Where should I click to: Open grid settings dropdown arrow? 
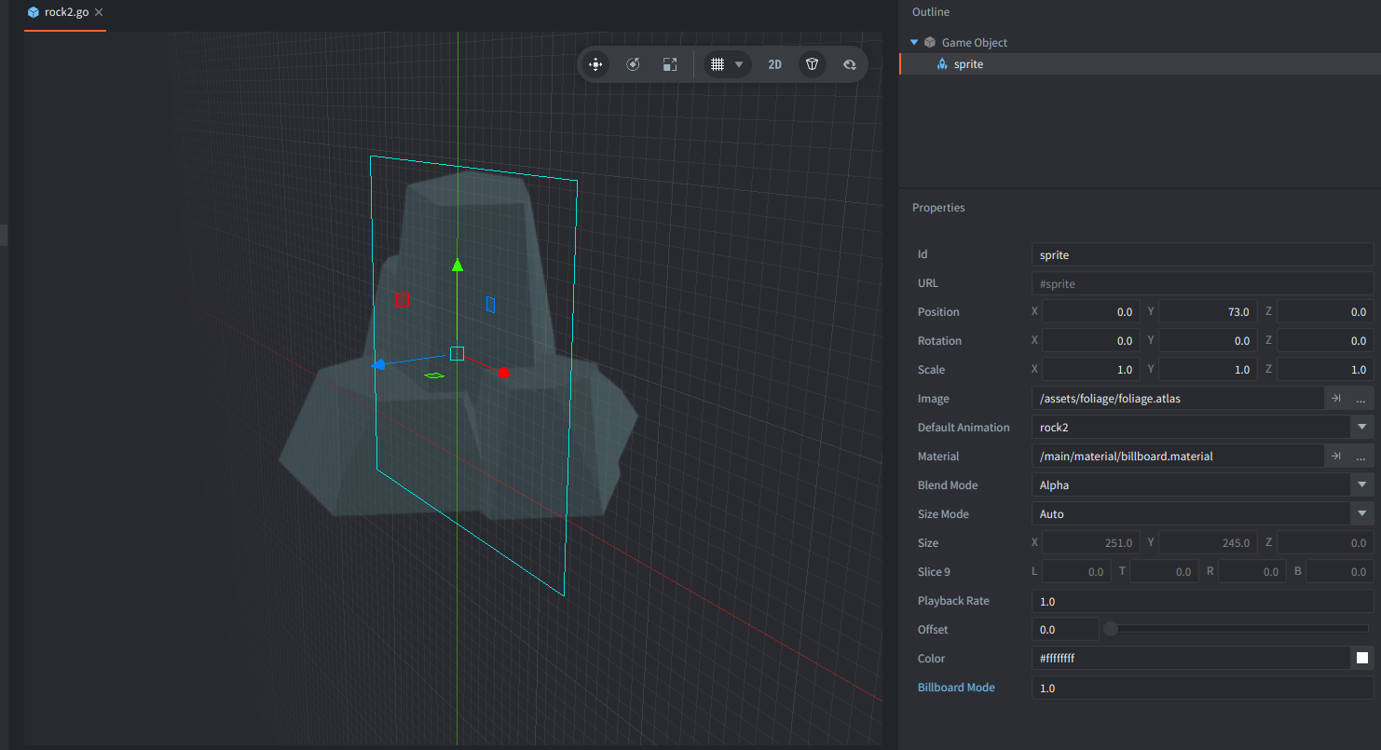(x=739, y=64)
